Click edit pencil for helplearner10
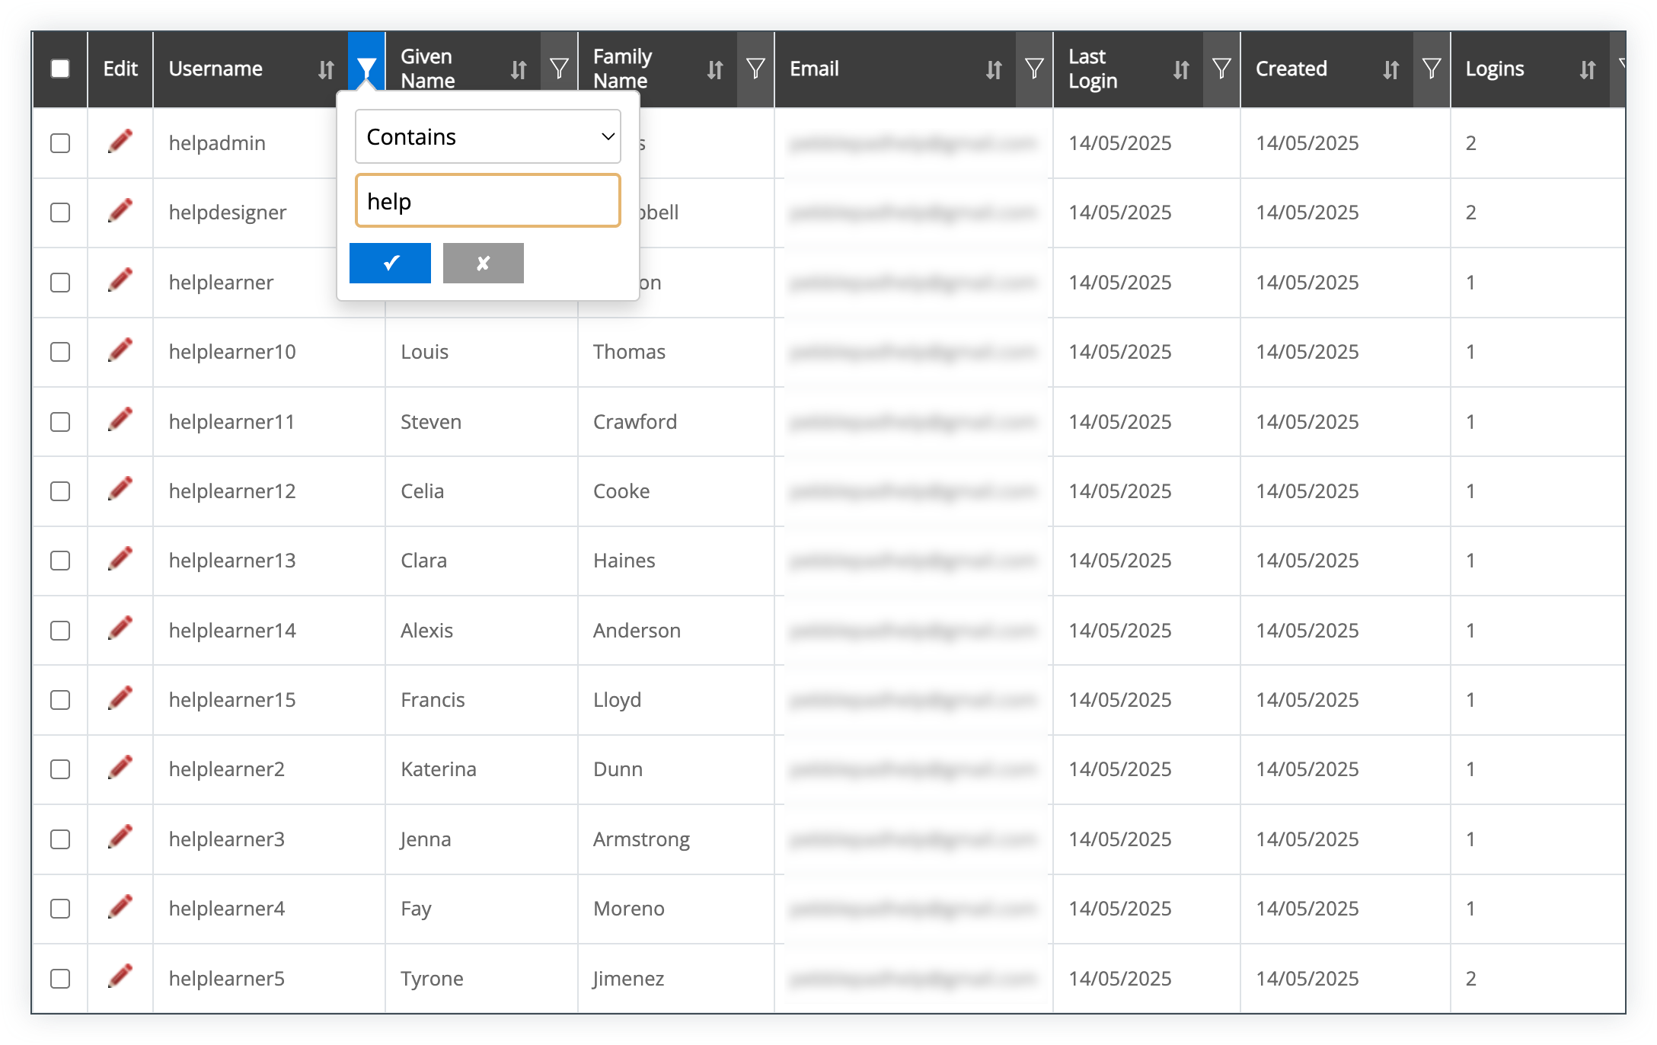 (x=120, y=351)
